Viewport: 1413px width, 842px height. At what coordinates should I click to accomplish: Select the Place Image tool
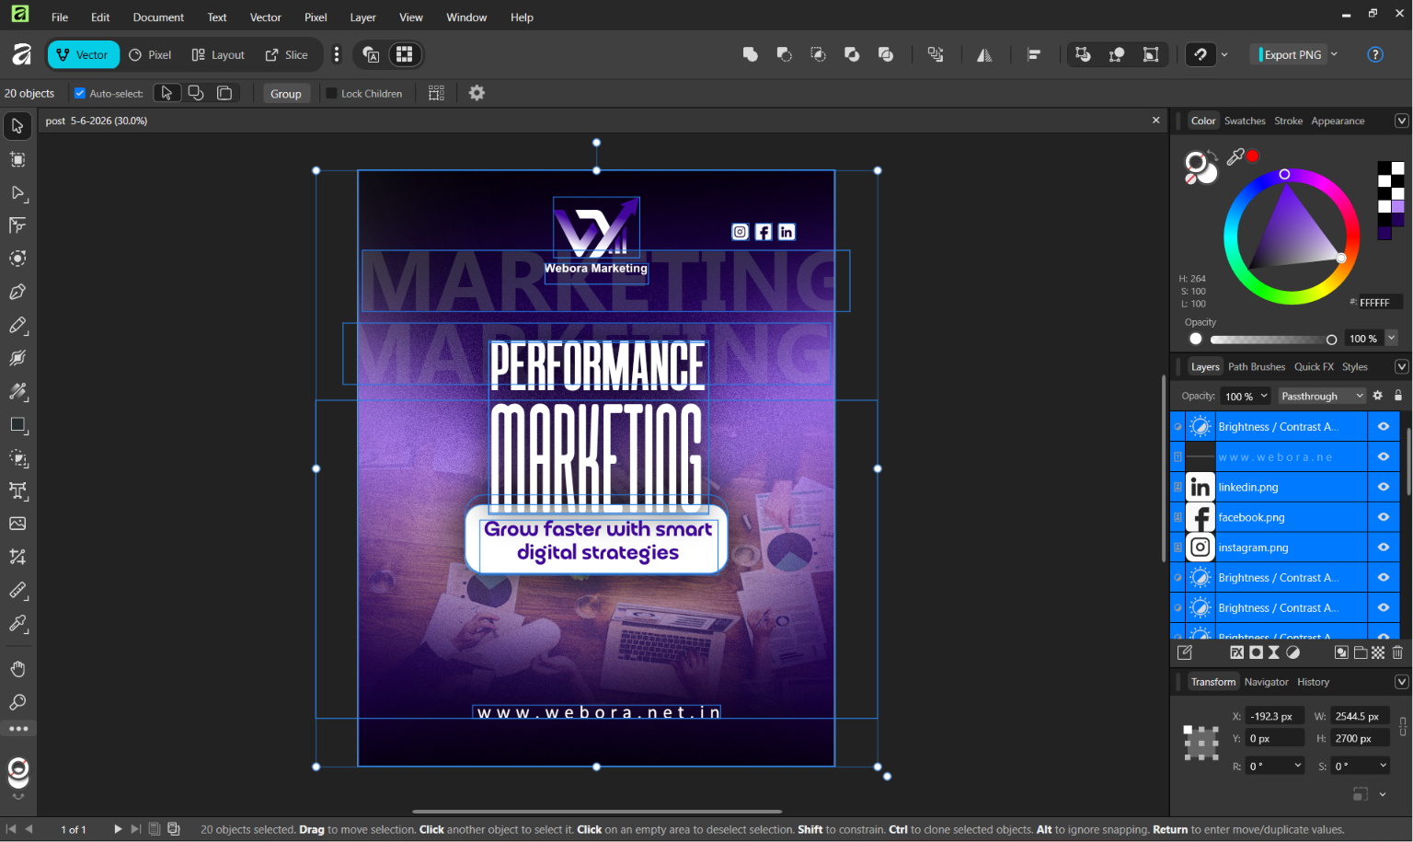click(17, 524)
